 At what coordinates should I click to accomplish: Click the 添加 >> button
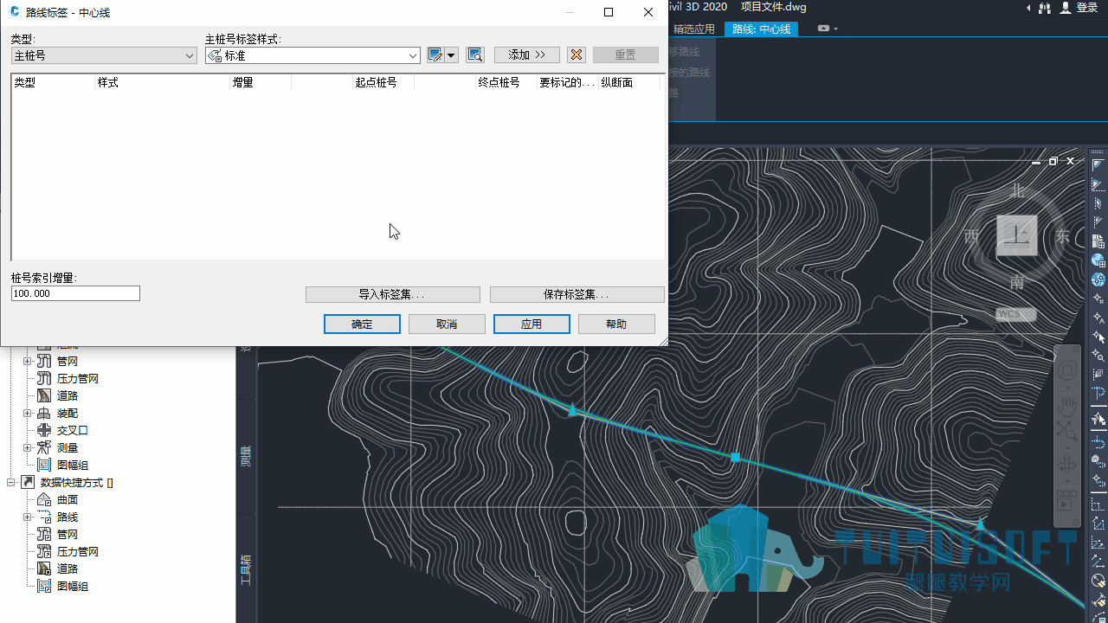click(x=527, y=55)
